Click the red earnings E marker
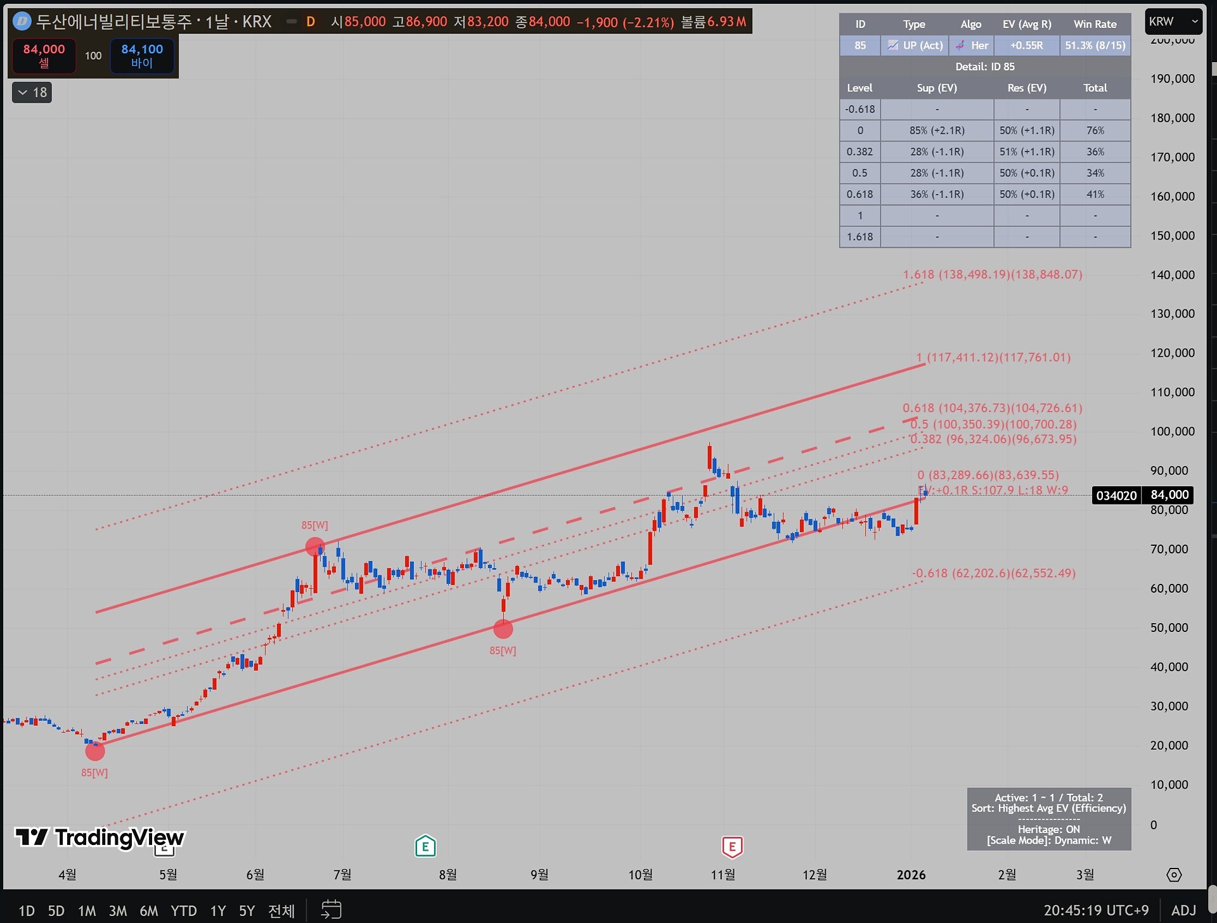Image resolution: width=1217 pixels, height=923 pixels. (x=732, y=846)
